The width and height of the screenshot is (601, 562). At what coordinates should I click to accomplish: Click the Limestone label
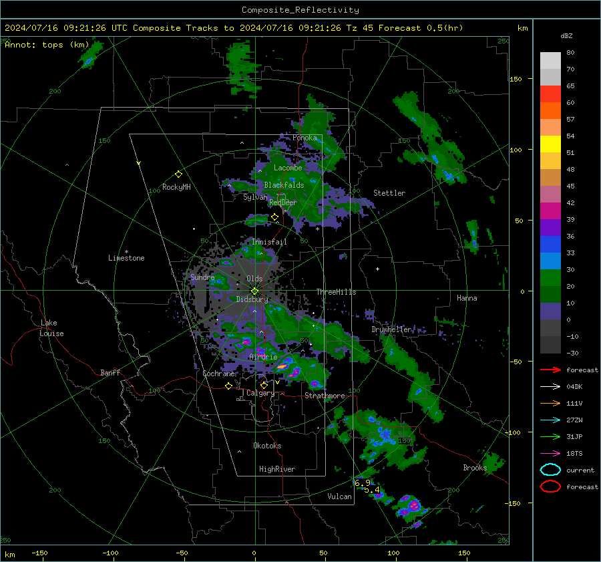(126, 258)
